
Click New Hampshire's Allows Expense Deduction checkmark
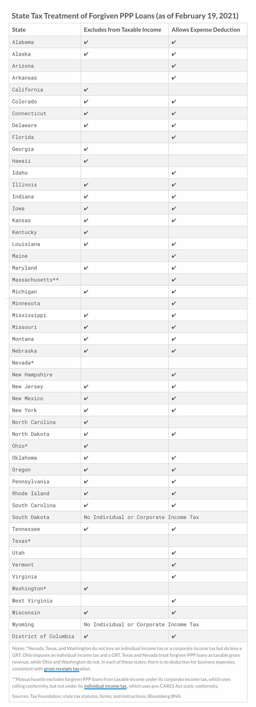[x=174, y=375]
